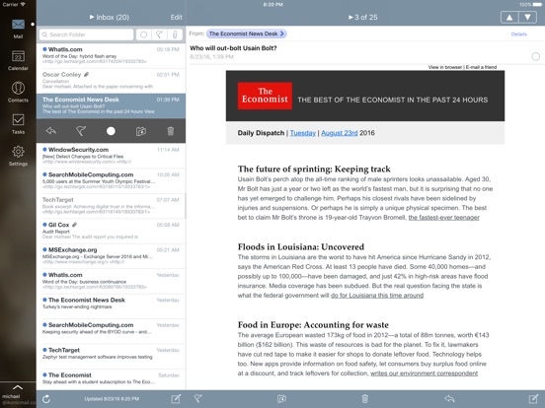Toggle the flagged filter beside search
This screenshot has height=408, width=545.
pos(159,34)
